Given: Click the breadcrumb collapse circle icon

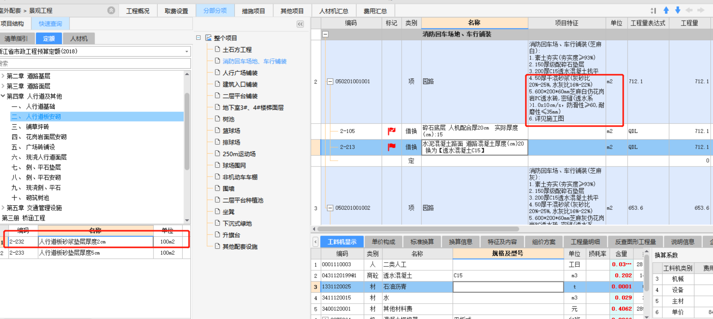Looking at the screenshot, I should [x=111, y=10].
